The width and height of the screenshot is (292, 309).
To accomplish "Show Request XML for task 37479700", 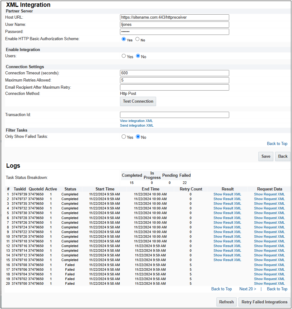I will (269, 283).
